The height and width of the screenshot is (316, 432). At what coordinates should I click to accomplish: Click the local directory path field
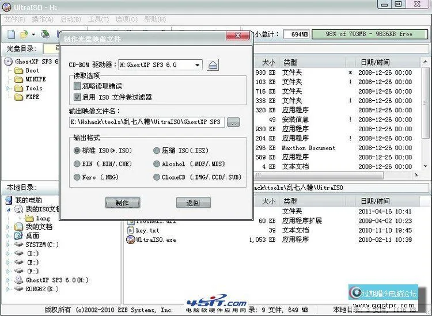[341, 188]
